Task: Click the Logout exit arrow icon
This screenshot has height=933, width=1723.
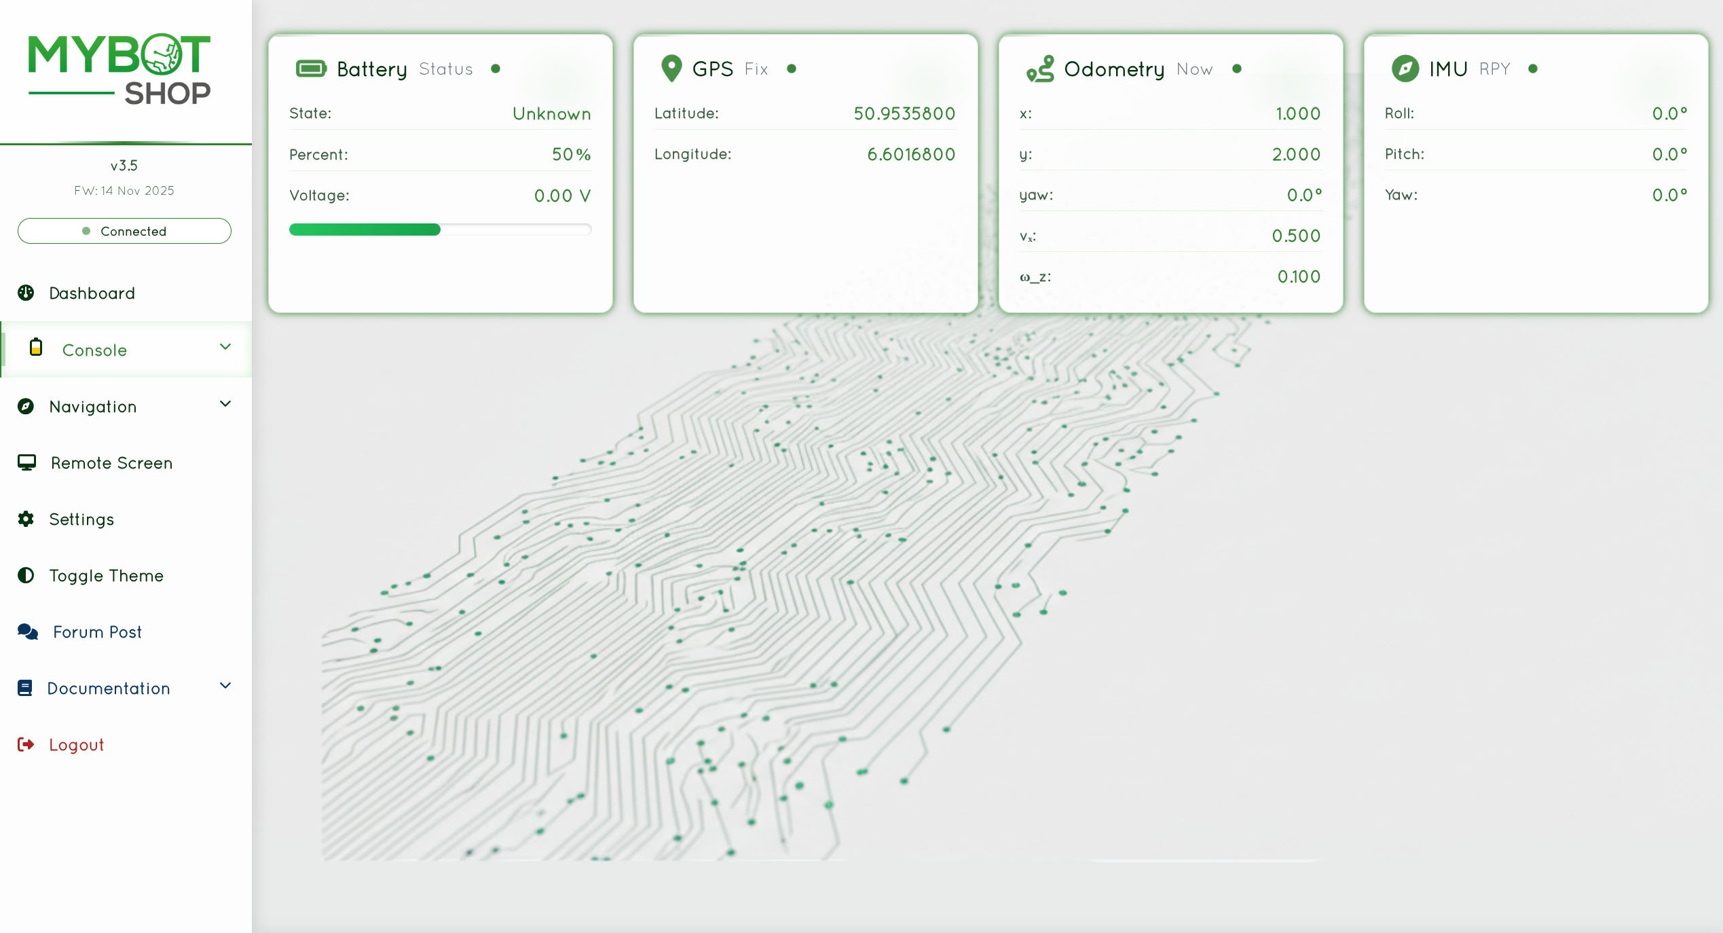Action: (26, 744)
